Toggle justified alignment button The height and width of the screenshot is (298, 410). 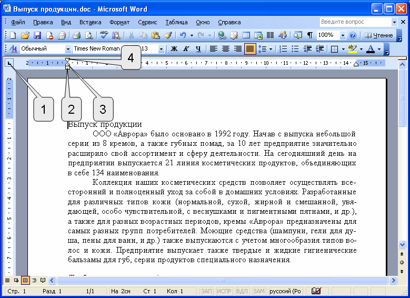coord(250,48)
